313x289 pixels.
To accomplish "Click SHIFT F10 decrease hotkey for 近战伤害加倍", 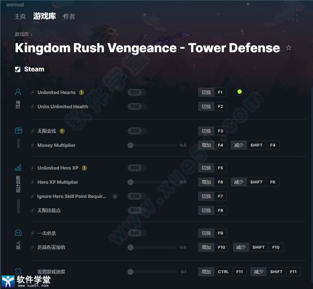I will pyautogui.click(x=258, y=247).
